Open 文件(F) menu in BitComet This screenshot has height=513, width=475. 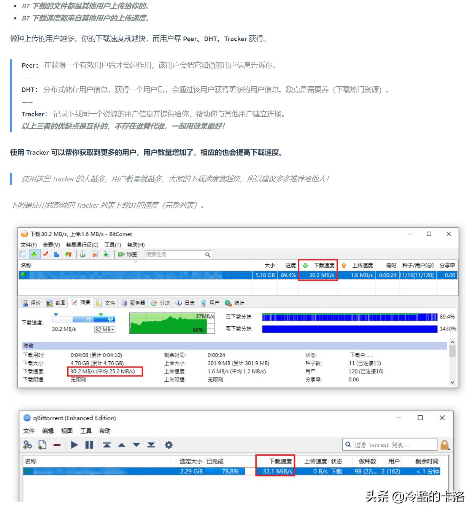point(29,245)
